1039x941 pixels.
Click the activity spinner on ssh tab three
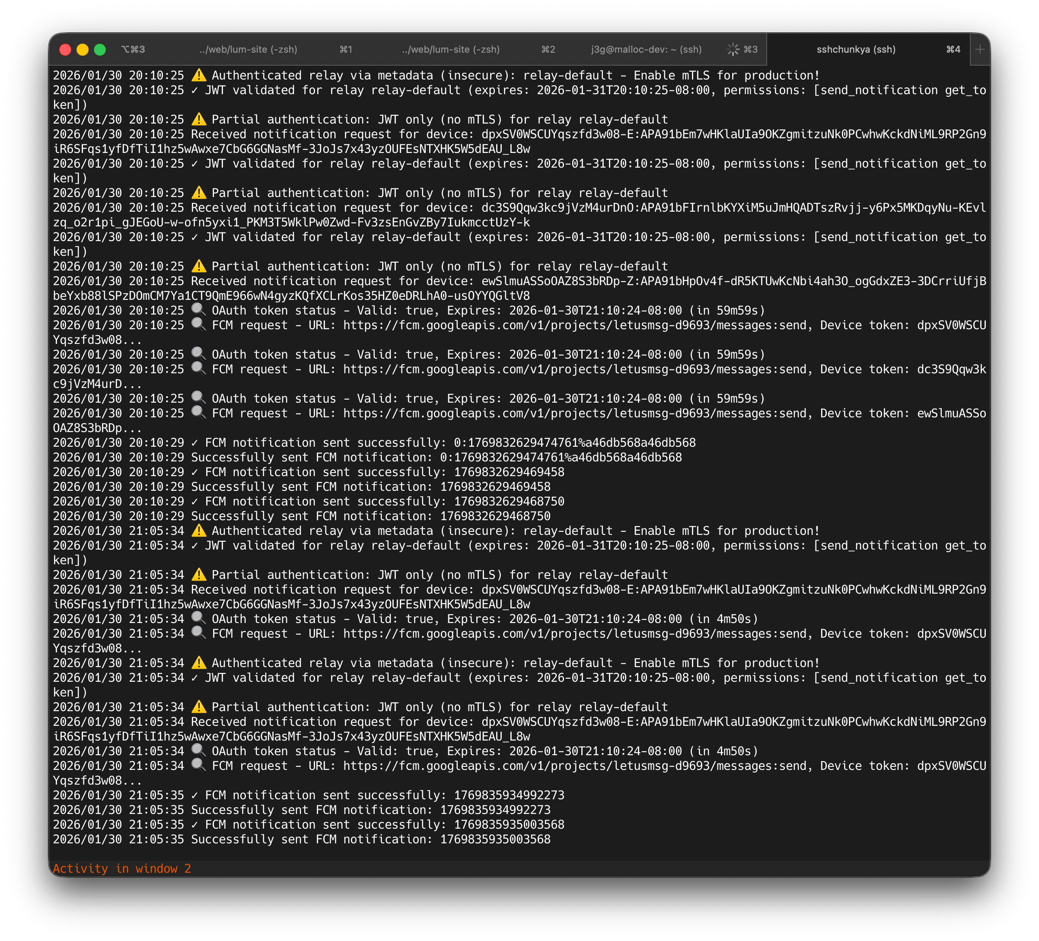(732, 50)
